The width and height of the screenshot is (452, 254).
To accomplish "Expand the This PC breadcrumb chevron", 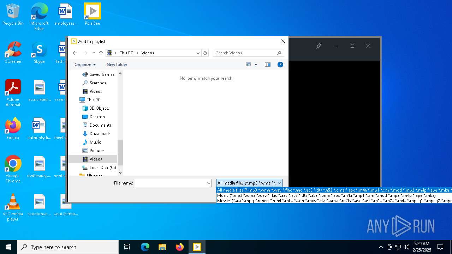I will (138, 53).
